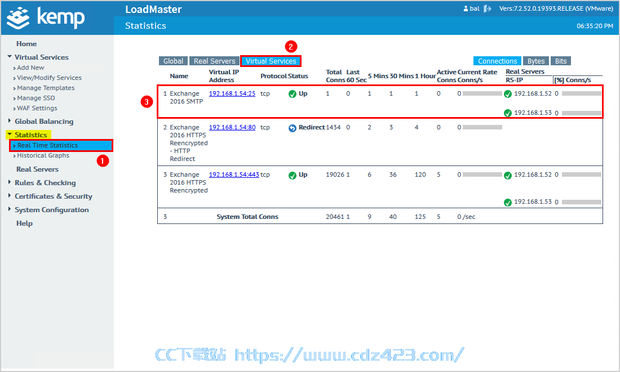Image resolution: width=620 pixels, height=372 pixels.
Task: Click Conns/s bar for 192.168.1.52 in SMTP row
Action: [x=582, y=93]
